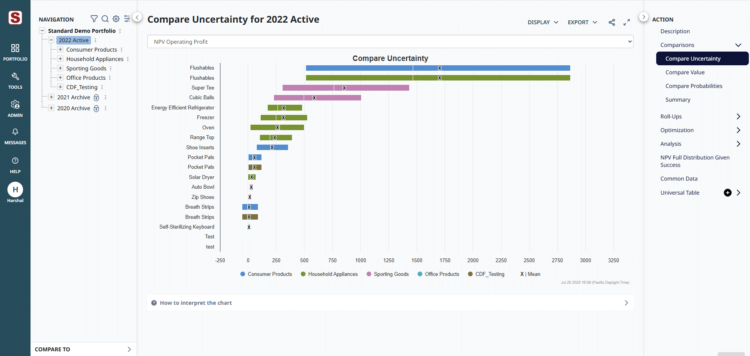
Task: Click the share icon near Export
Action: [x=612, y=22]
